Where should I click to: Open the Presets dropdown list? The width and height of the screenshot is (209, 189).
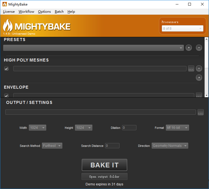click(x=93, y=48)
